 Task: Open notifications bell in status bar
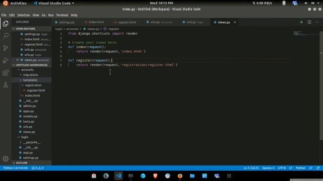click(318, 168)
